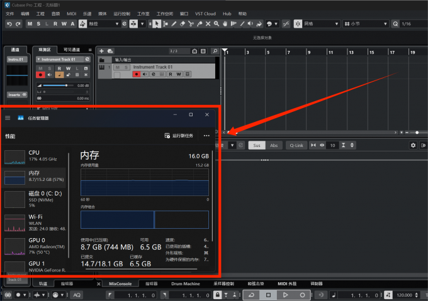The image size is (428, 301).
Task: Click the Q-Link button
Action: pyautogui.click(x=296, y=145)
